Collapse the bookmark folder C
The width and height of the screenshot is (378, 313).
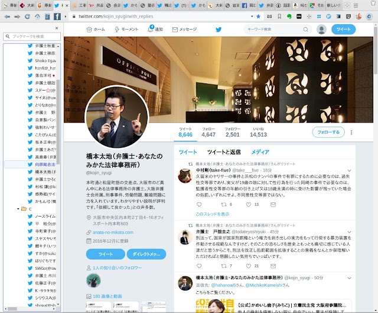point(18,209)
